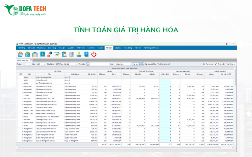This screenshot has height=157, width=252.
Task: Select the Kế toán menu tab
Action: click(109, 48)
